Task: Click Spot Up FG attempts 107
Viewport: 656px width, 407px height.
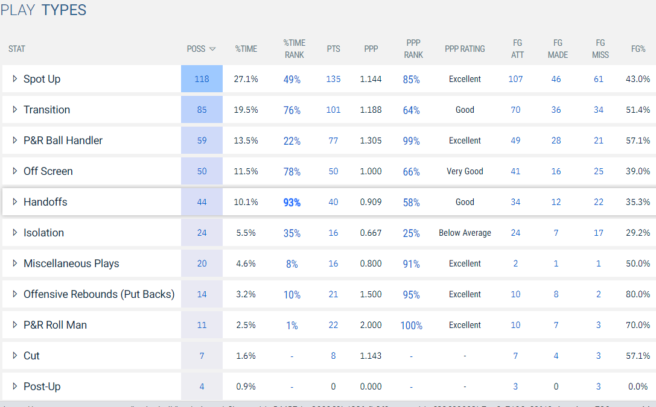Action: point(515,79)
